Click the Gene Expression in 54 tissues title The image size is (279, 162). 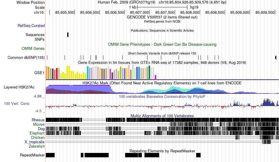pos(162,63)
